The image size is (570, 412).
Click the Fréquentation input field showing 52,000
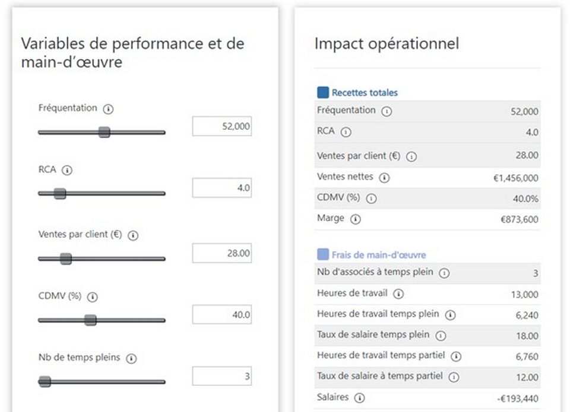pyautogui.click(x=221, y=126)
